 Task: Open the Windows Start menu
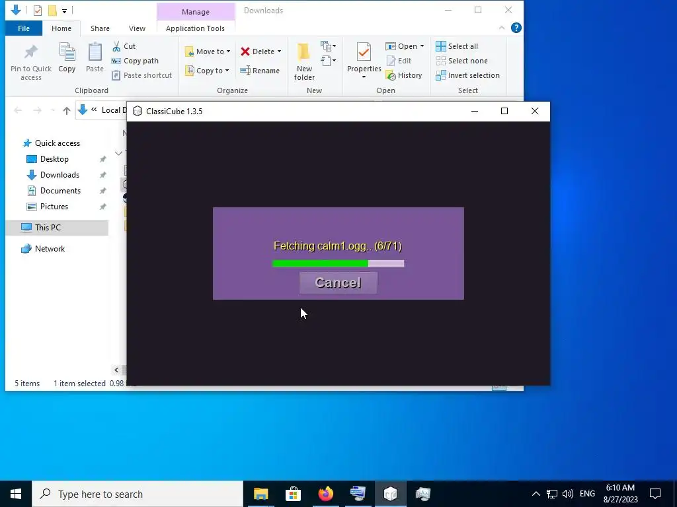click(x=16, y=494)
